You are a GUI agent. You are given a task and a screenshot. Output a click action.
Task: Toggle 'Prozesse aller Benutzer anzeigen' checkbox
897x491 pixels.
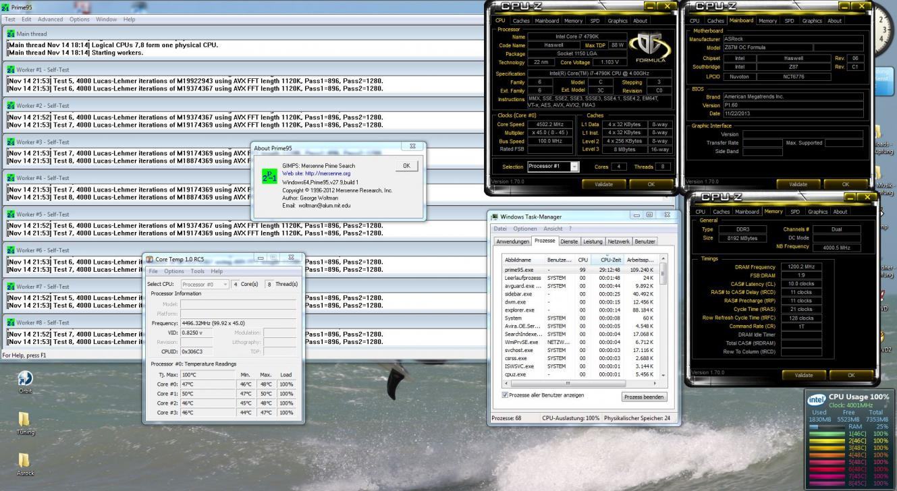506,395
